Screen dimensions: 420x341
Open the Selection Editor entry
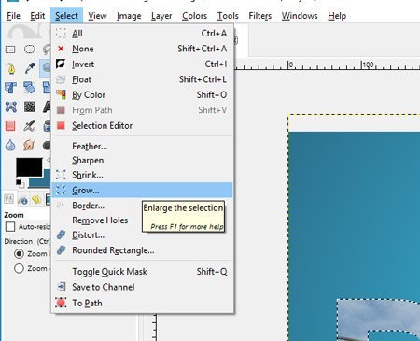142,125
